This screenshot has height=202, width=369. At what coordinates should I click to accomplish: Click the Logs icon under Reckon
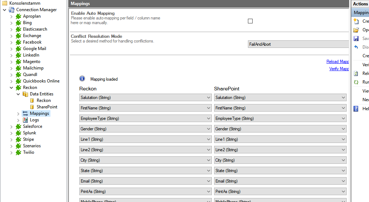click(25, 120)
